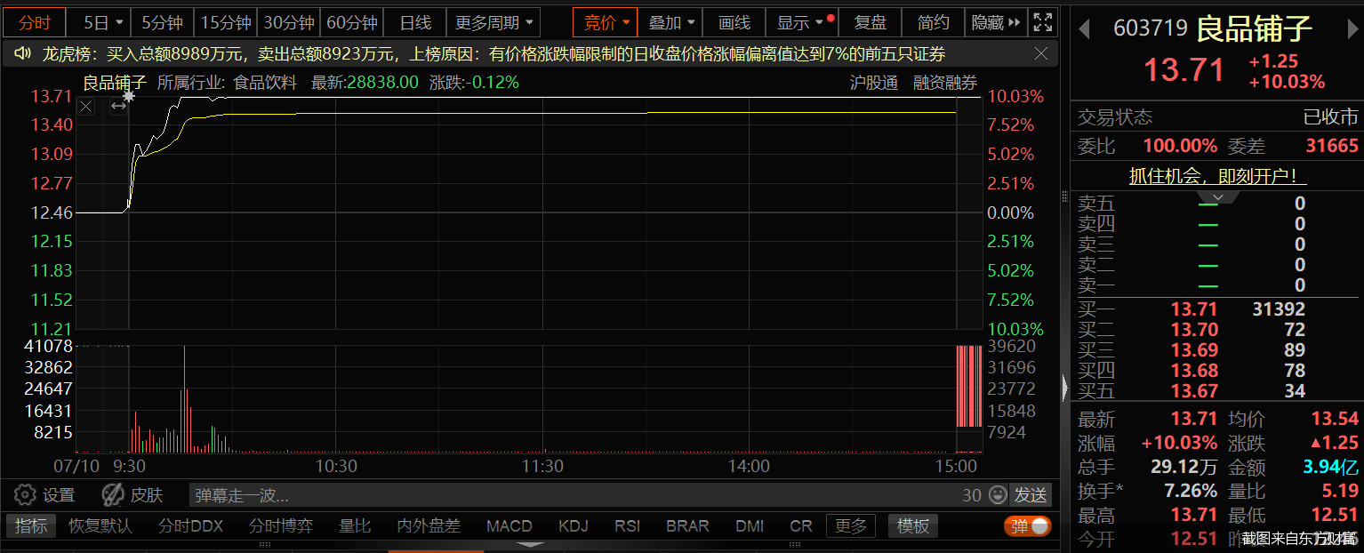The image size is (1364, 553).
Task: Click the emoji smiley icon in danmaku bar
Action: (998, 495)
